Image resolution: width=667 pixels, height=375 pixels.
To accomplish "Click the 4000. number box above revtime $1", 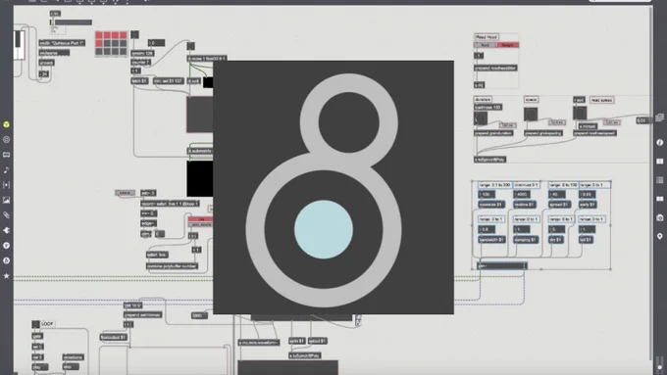I will coord(522,195).
